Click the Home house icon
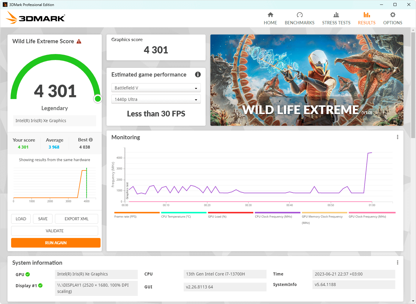 tap(270, 15)
